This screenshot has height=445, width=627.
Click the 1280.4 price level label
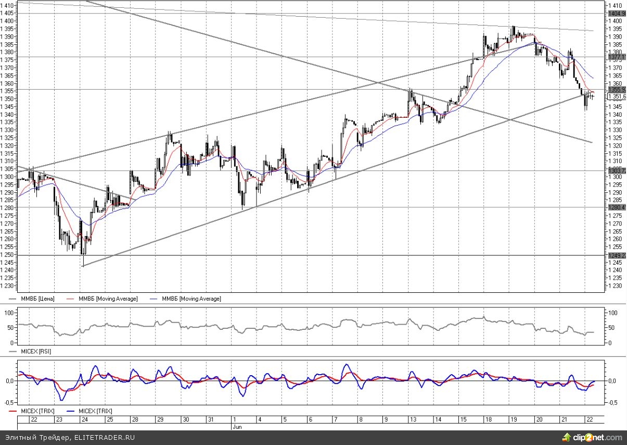point(616,207)
